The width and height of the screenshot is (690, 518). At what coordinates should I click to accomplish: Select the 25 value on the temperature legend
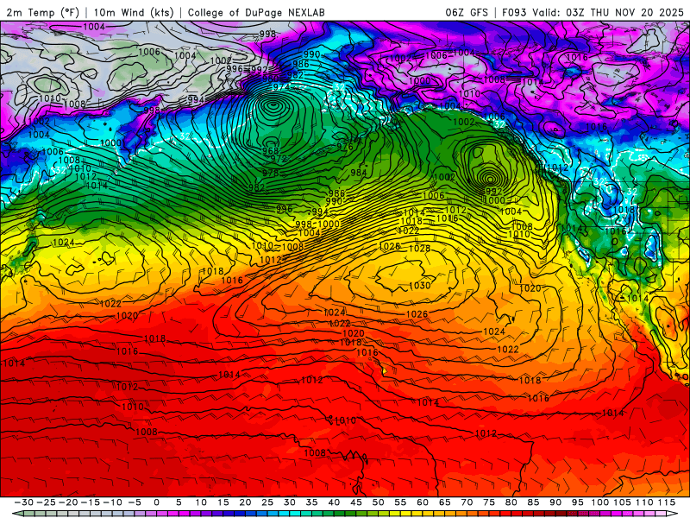click(267, 502)
